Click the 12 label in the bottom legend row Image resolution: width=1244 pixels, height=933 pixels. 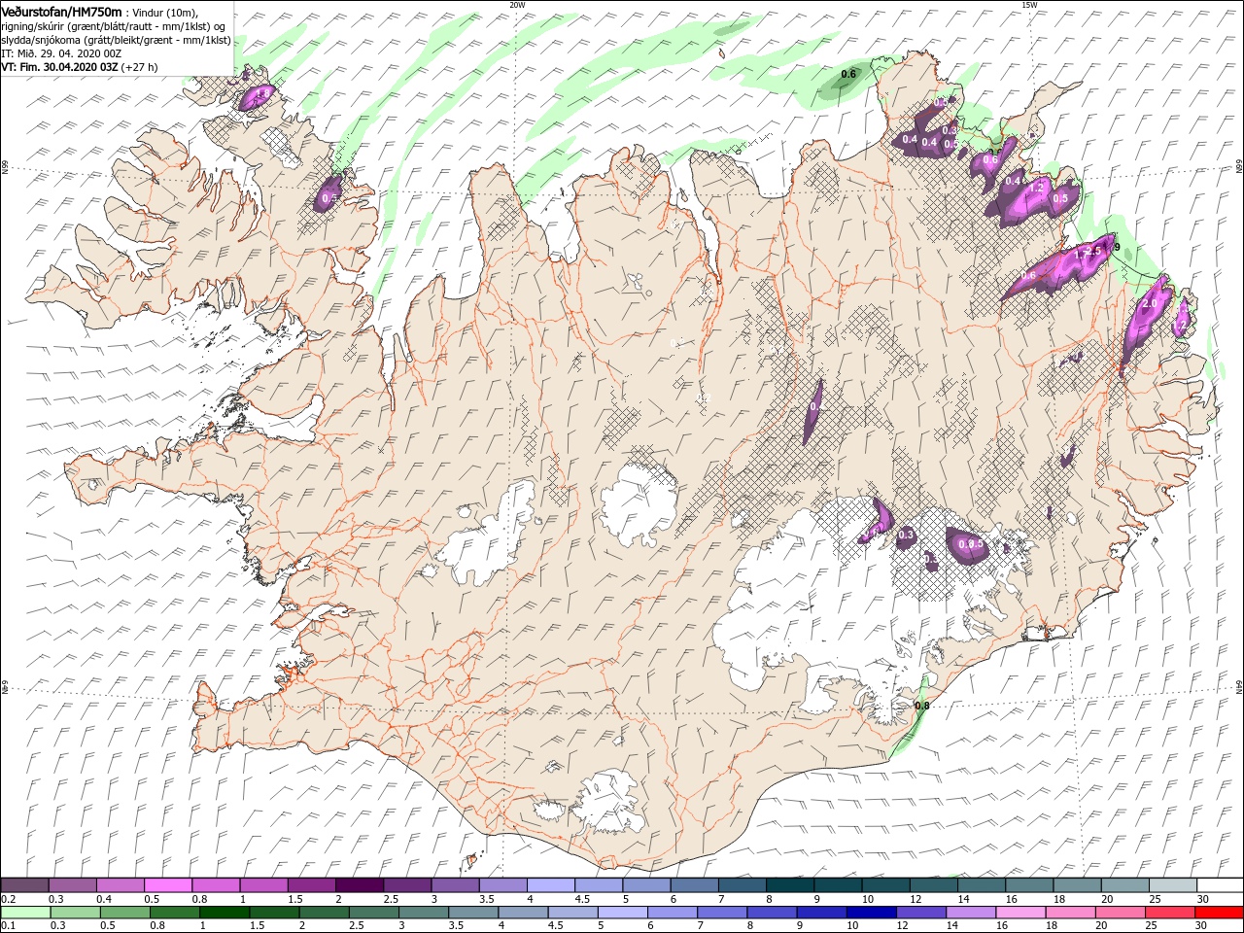pyautogui.click(x=903, y=926)
